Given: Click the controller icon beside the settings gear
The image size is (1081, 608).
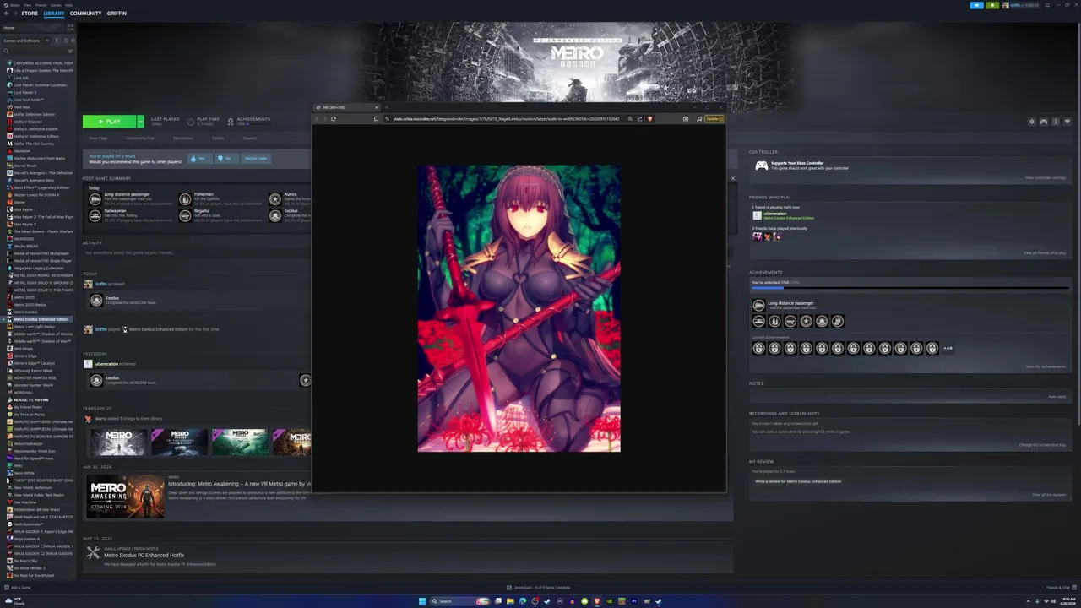Looking at the screenshot, I should tap(1044, 122).
